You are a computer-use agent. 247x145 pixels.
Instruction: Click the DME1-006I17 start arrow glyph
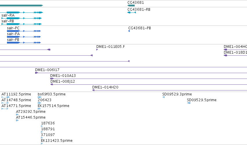click(x=37, y=73)
